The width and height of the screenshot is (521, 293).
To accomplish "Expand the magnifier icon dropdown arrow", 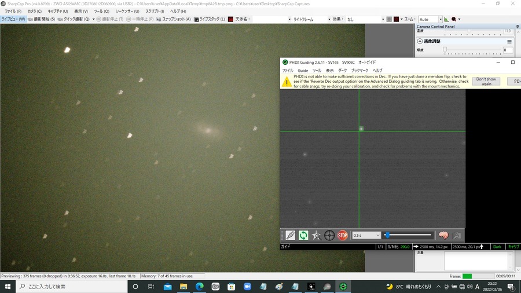I will point(459,19).
